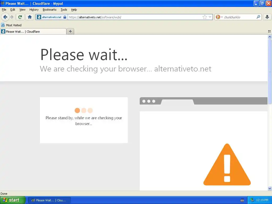The height and width of the screenshot is (204, 272).
Task: Open the File menu
Action: [4, 10]
